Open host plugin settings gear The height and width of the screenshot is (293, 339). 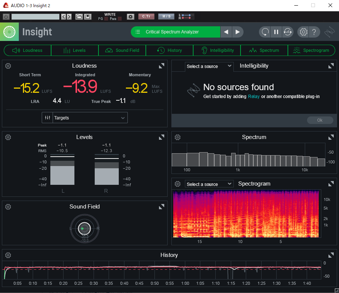[130, 17]
